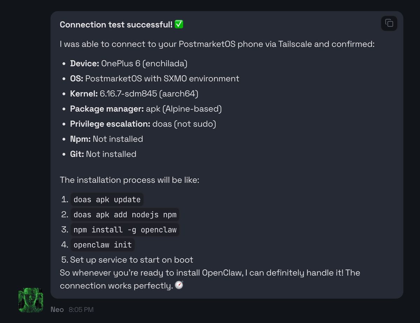The image size is (420, 323).
Task: Click the green matrix-style avatar thumbnail
Action: (30, 300)
